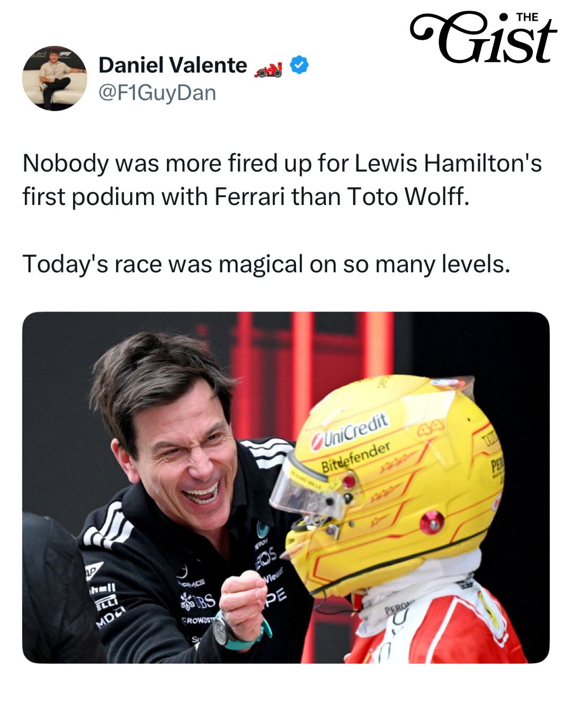This screenshot has width=572, height=715.
Task: Click the blue verified checkmark badge
Action: [300, 65]
